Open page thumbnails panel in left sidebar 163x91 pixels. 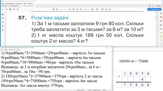pos(3,18)
